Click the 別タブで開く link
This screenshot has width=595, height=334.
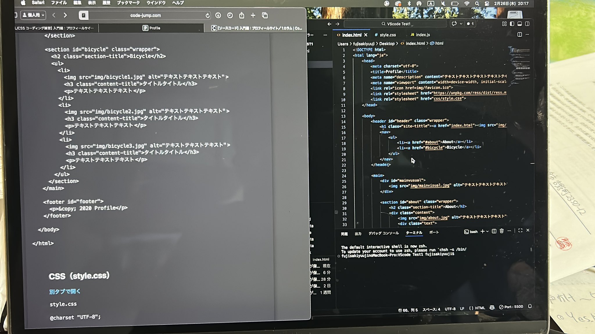pos(64,291)
